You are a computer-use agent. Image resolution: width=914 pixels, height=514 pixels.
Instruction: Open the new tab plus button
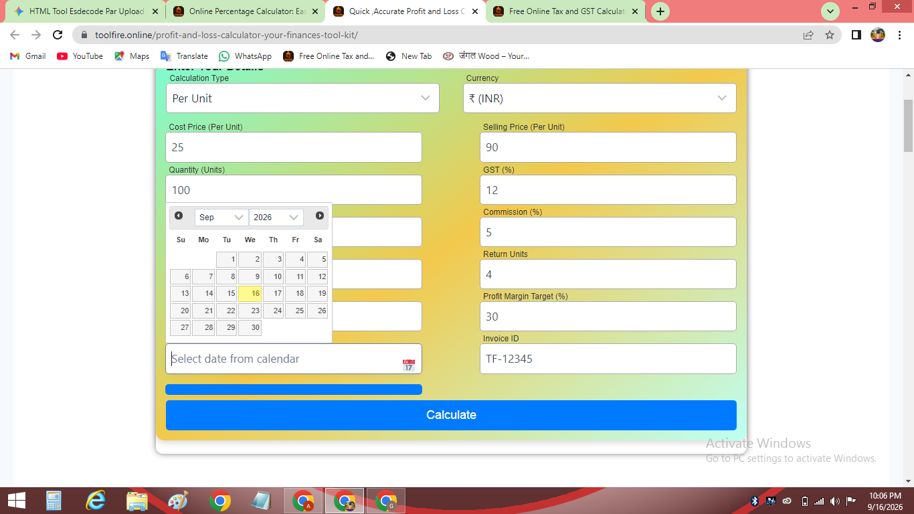[x=660, y=11]
